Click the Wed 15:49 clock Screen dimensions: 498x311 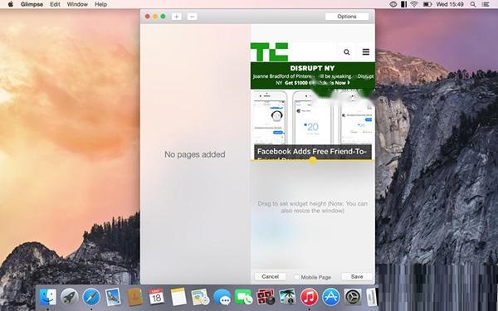click(x=450, y=4)
